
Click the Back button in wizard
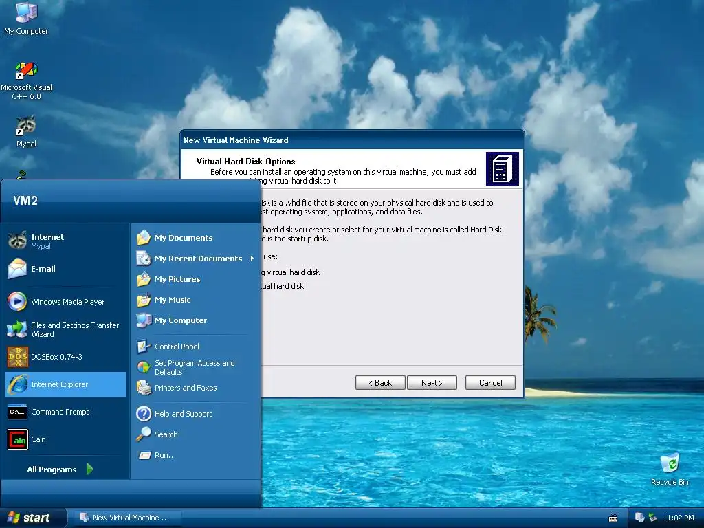380,382
